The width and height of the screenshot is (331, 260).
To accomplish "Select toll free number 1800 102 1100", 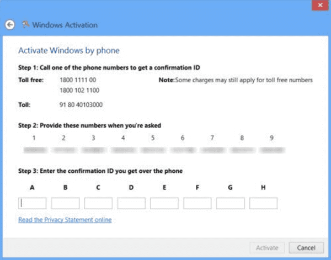I will point(79,91).
